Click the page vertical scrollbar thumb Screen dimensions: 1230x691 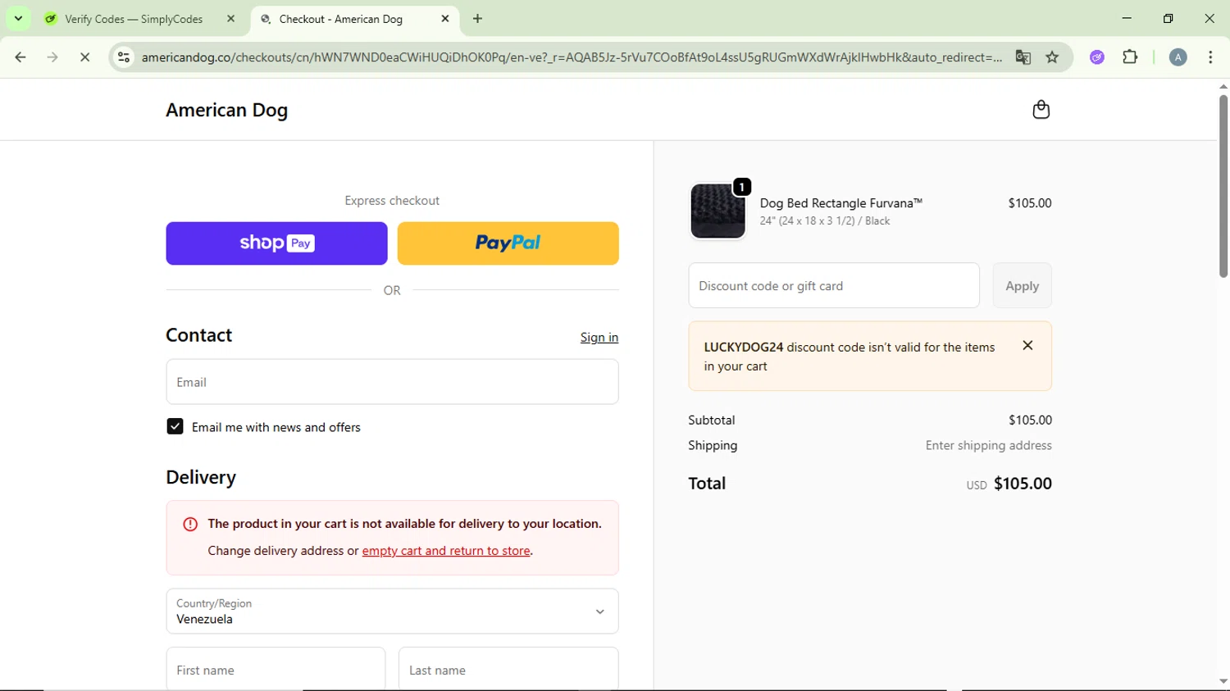1223,185
